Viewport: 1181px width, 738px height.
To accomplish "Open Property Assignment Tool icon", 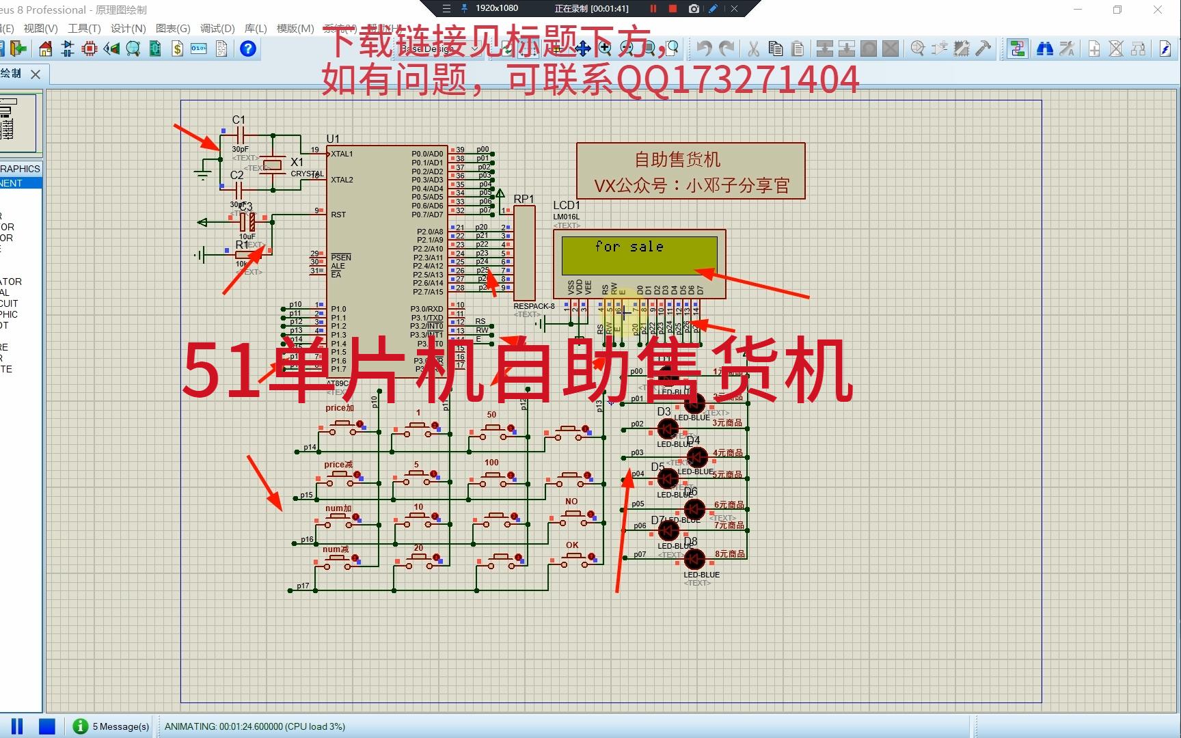I will coord(1067,49).
